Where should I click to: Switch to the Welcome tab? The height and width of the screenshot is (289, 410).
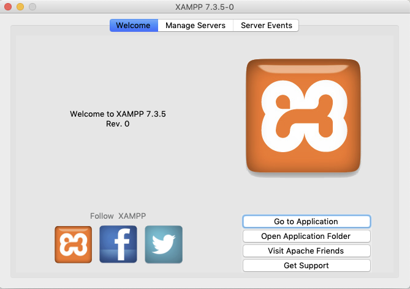coord(133,26)
